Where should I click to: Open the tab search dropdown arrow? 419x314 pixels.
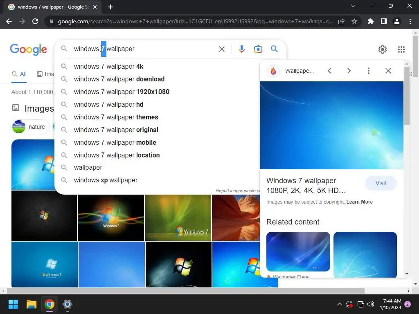coord(353,6)
